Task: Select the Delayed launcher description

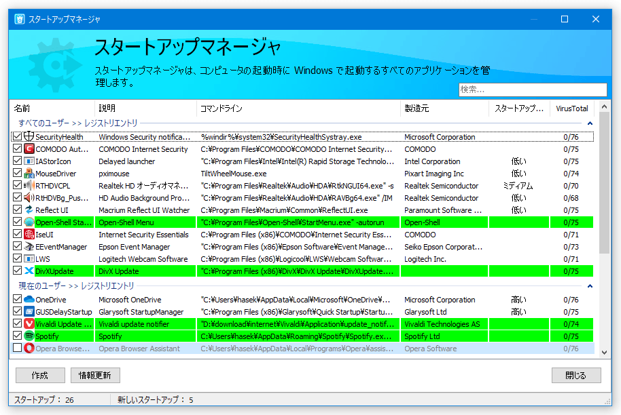Action: pos(127,161)
